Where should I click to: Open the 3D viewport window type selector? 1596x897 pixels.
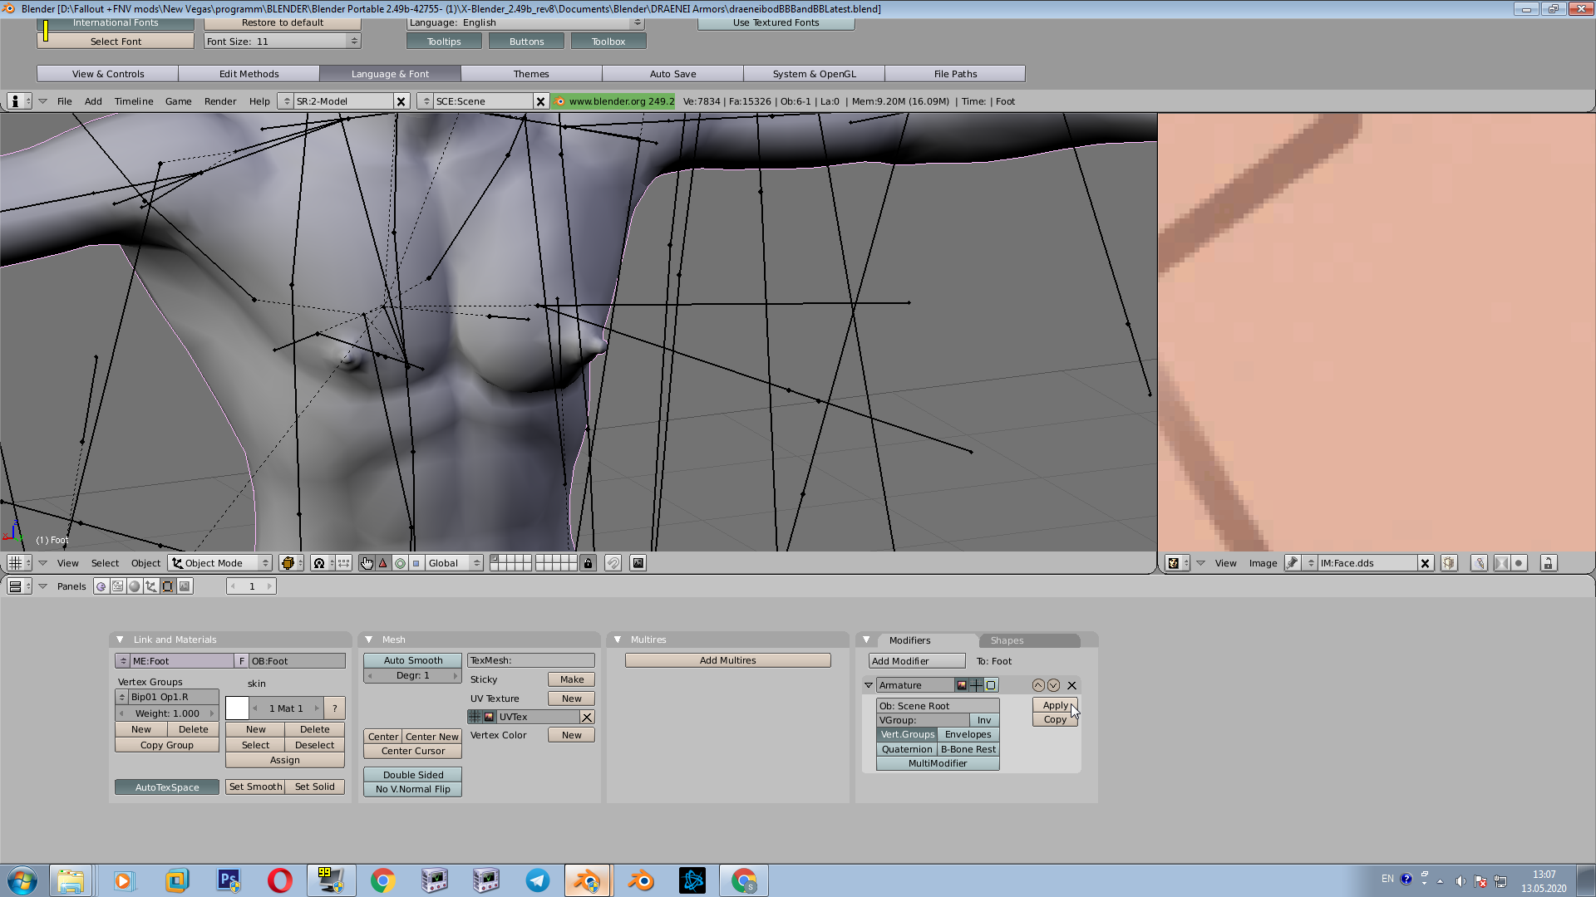pos(19,563)
